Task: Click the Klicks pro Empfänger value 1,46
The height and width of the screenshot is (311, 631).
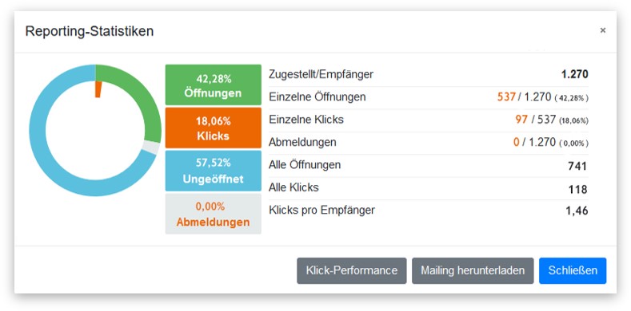Action: tap(577, 211)
